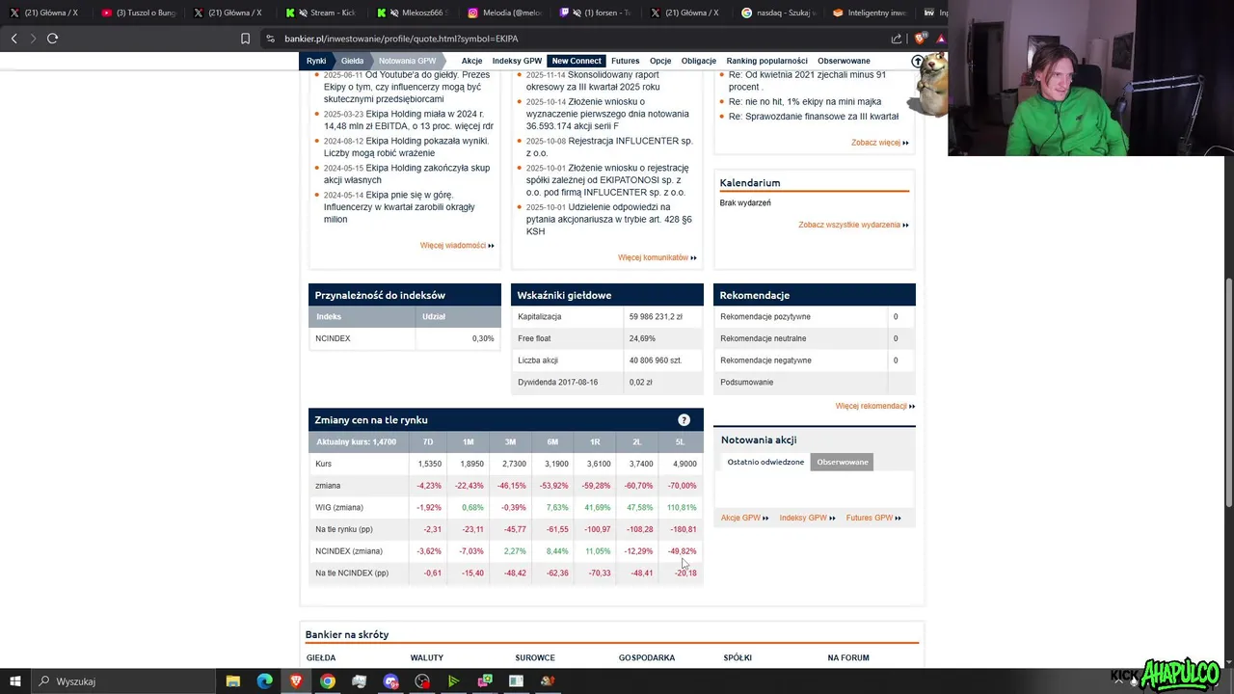
Task: Switch to the Inteligentny inwestor tab
Action: tap(871, 13)
